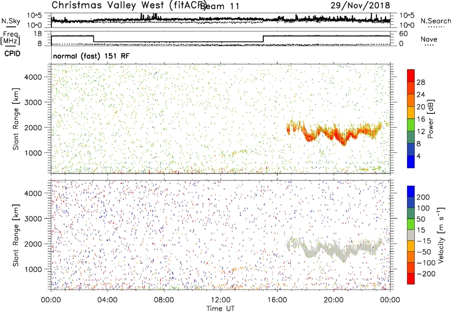Click the 12:00 time tick label
This screenshot has width=451, height=312.
pyautogui.click(x=220, y=300)
